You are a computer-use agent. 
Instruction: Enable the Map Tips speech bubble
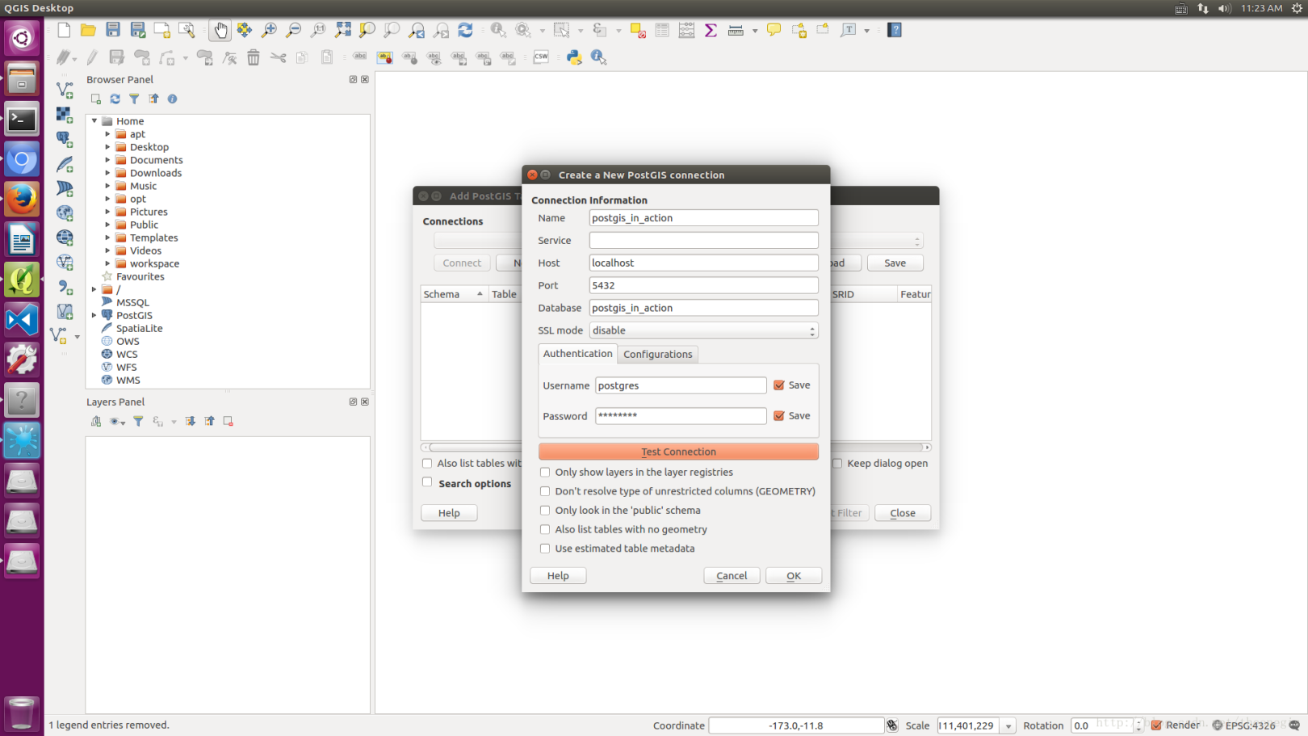(773, 31)
